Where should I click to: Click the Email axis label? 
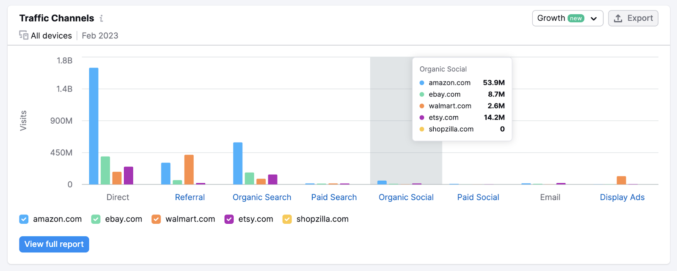click(x=550, y=197)
